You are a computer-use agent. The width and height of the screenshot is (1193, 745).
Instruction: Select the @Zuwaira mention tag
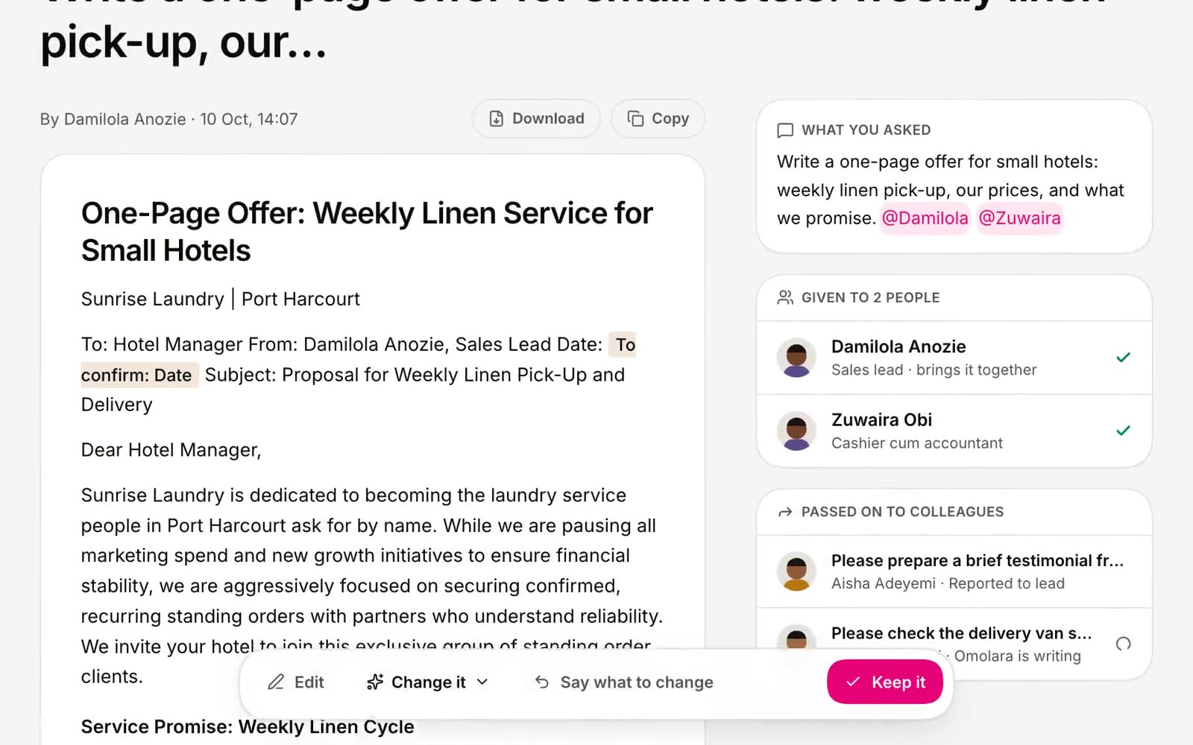(1019, 218)
